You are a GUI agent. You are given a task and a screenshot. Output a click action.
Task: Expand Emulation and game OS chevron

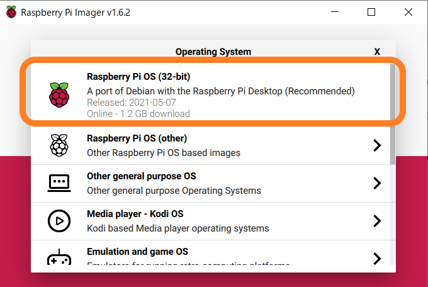click(377, 258)
